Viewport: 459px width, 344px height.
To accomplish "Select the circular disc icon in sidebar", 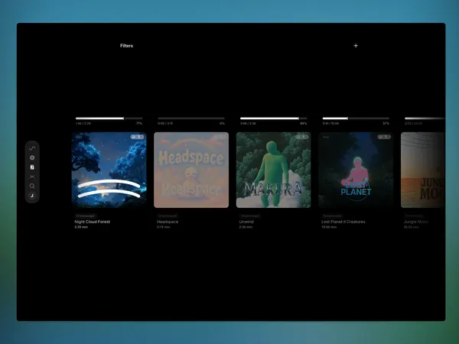I will click(x=32, y=157).
